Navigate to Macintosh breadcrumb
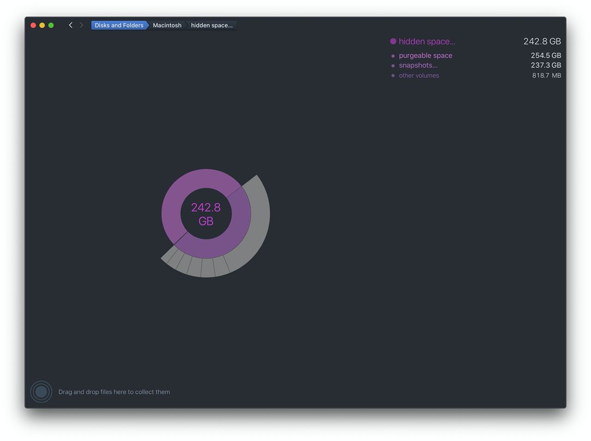This screenshot has height=441, width=591. (x=167, y=25)
